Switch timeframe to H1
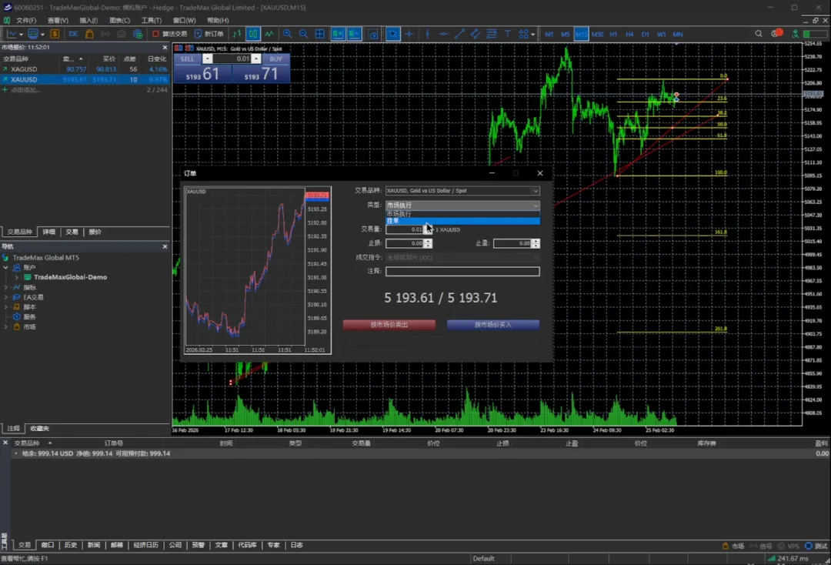 pos(613,34)
